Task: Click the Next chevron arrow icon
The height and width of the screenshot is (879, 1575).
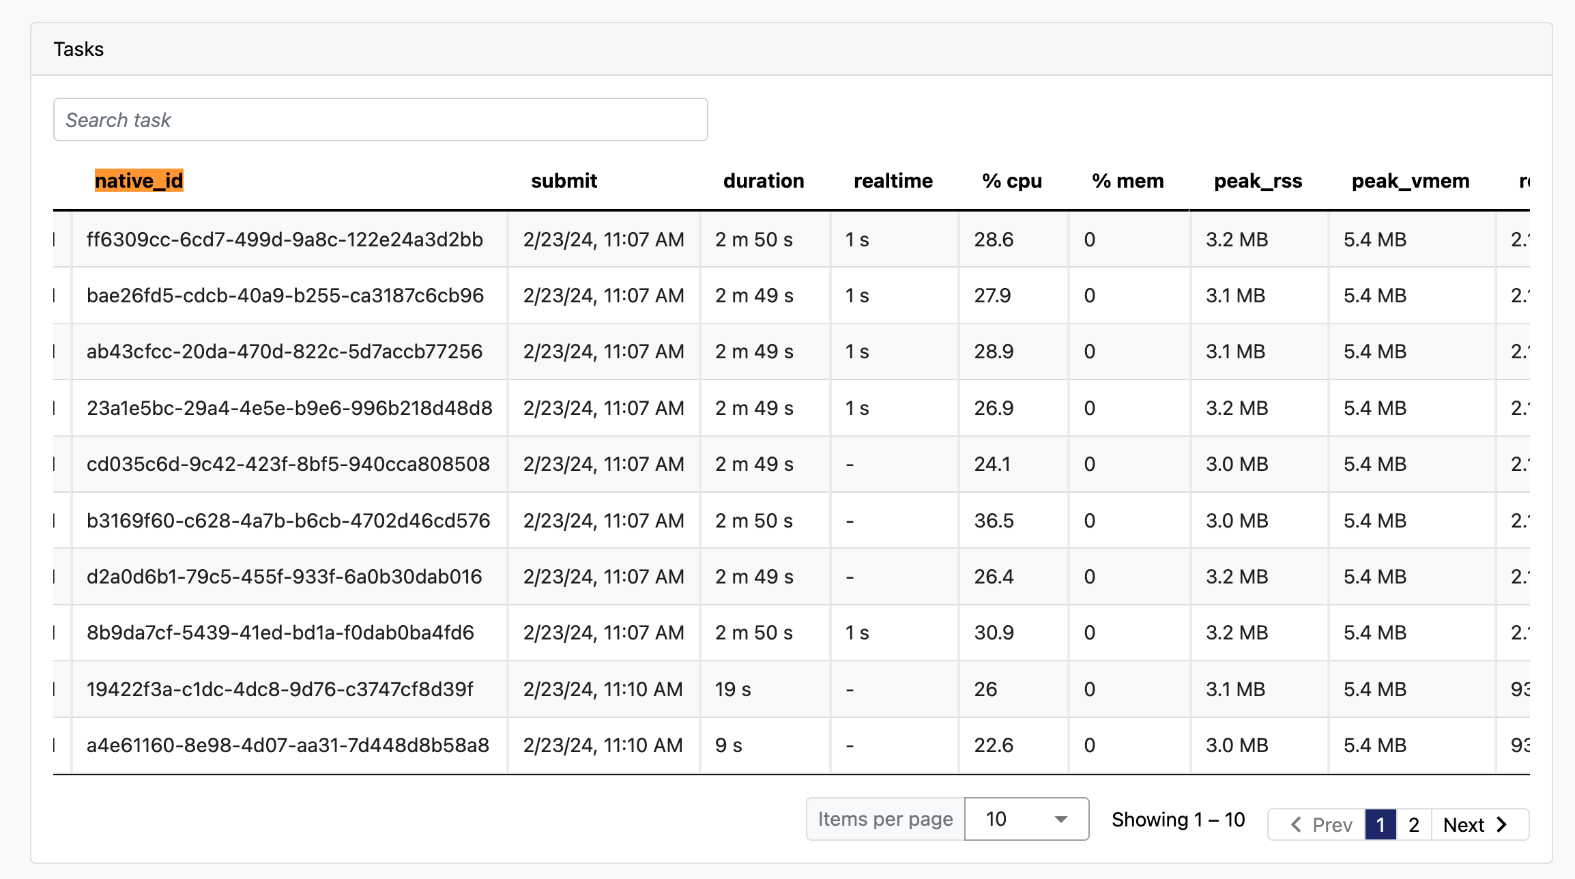Action: pos(1501,824)
